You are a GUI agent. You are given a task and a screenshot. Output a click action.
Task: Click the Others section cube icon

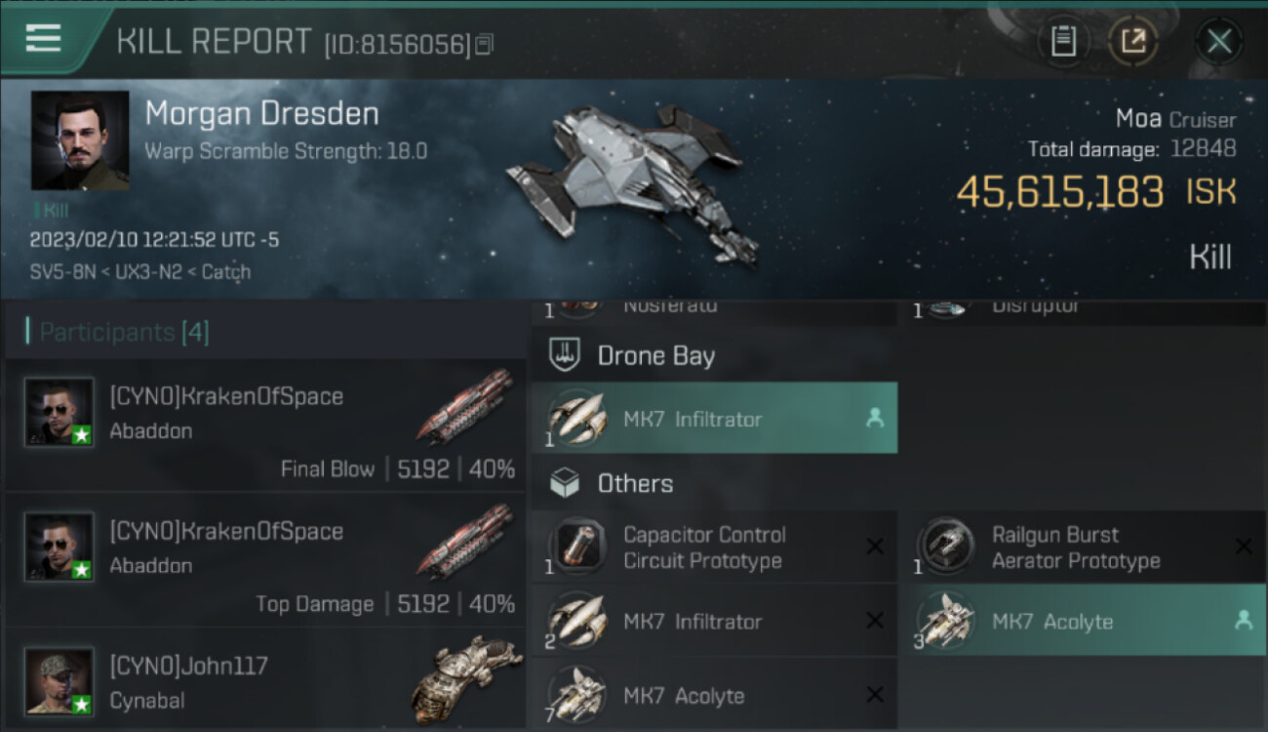[x=565, y=483]
